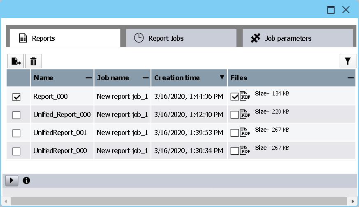Image resolution: width=359 pixels, height=207 pixels.
Task: Select the UnifiedReport_000 name cell
Action: [62, 151]
